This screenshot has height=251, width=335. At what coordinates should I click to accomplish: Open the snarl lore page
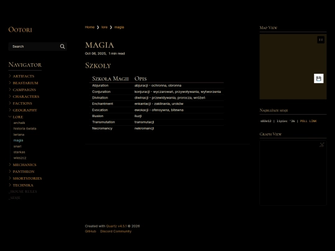[17, 146]
